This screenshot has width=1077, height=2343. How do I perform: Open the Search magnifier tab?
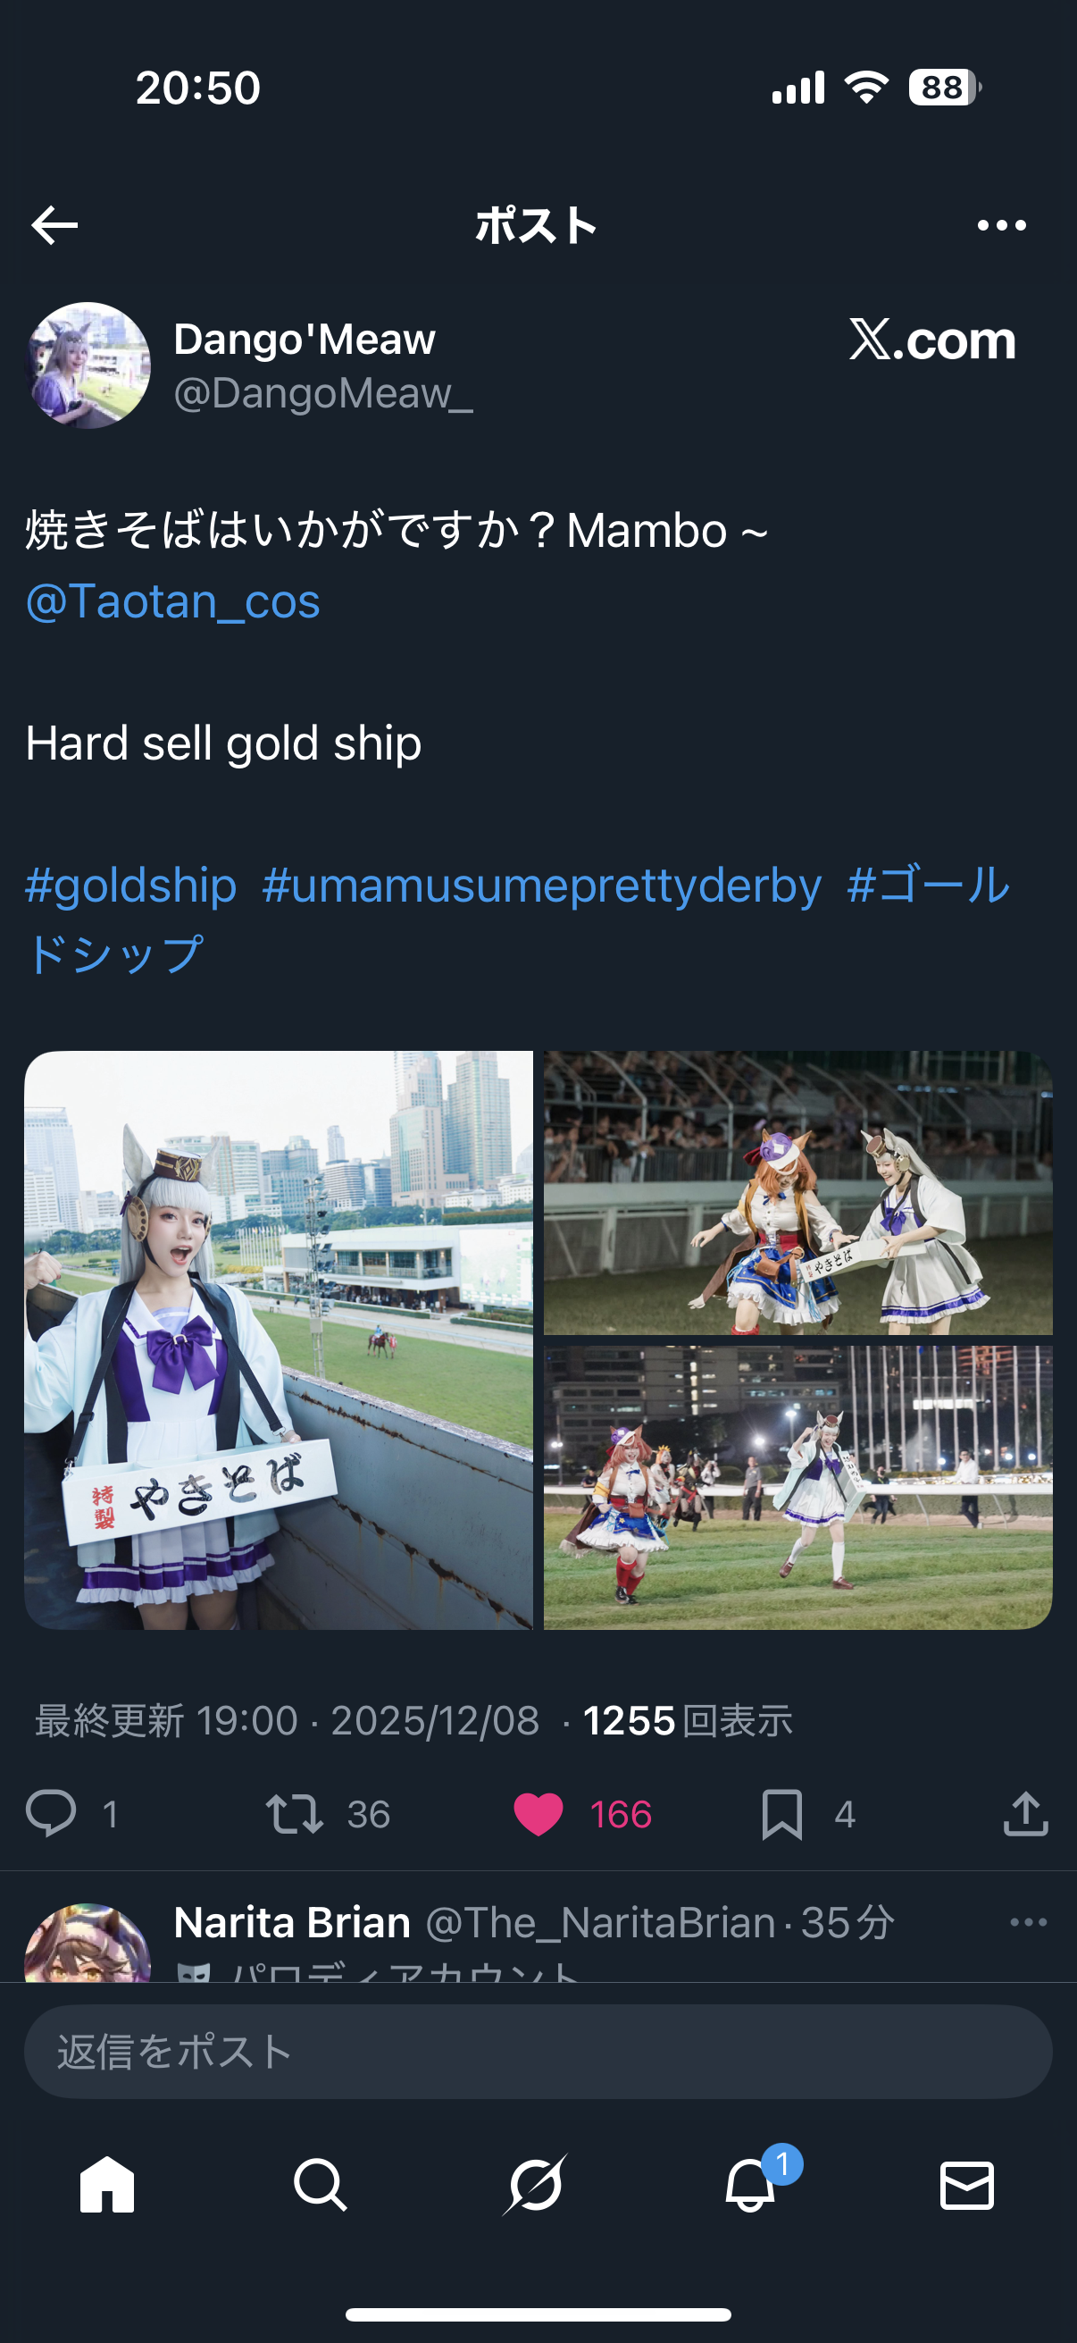321,2185
